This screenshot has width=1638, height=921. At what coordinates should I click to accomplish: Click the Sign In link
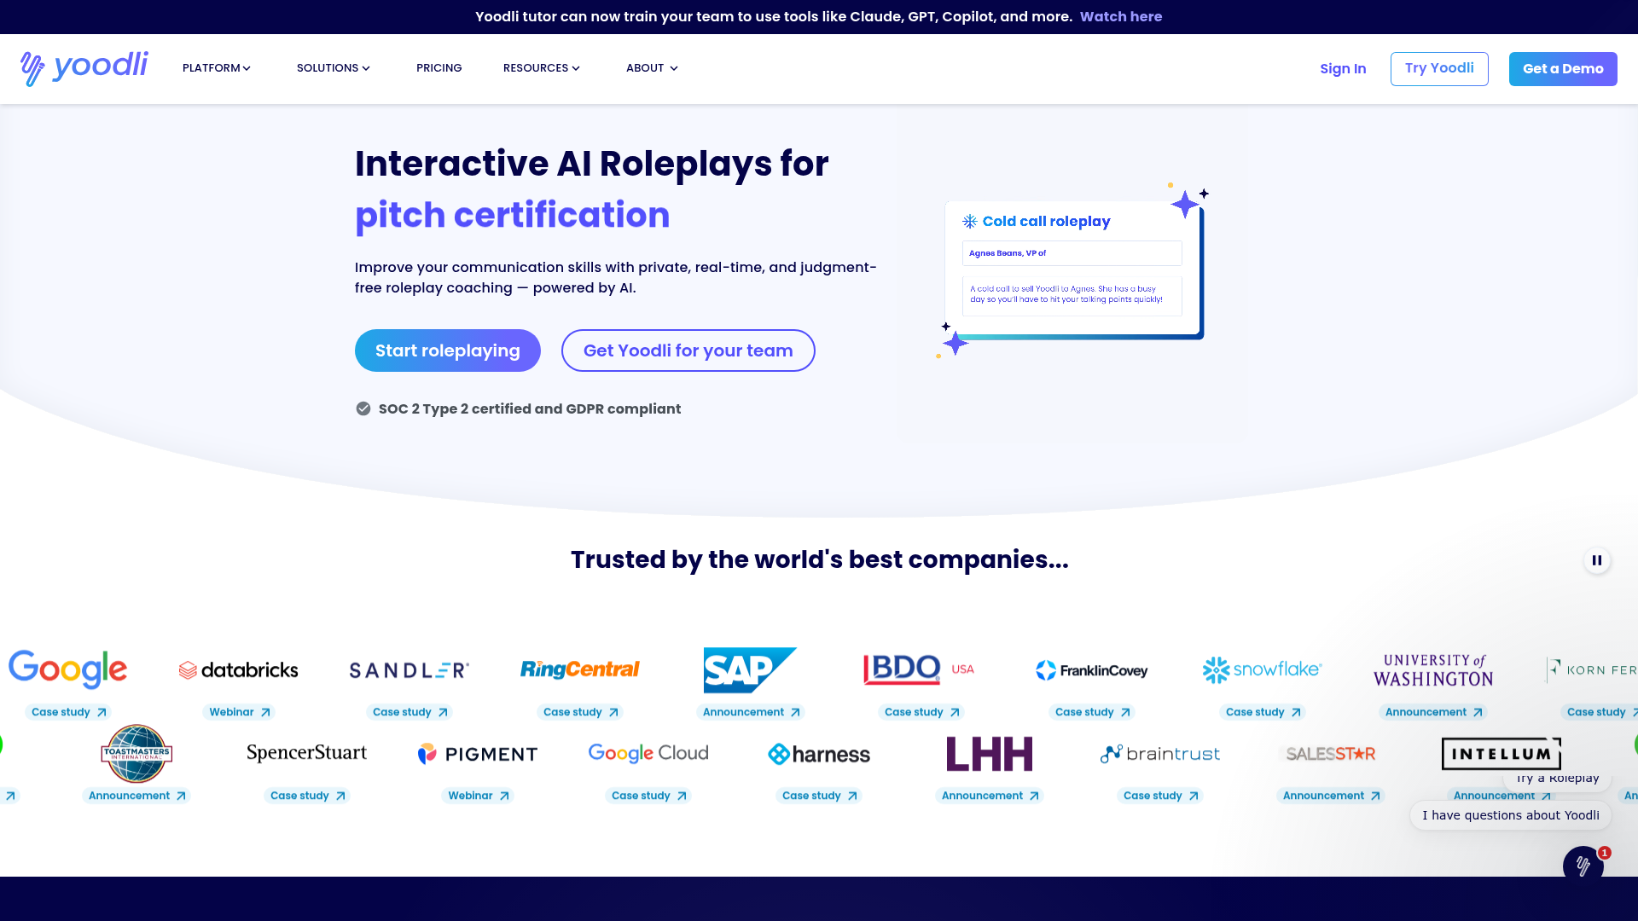[x=1343, y=69]
